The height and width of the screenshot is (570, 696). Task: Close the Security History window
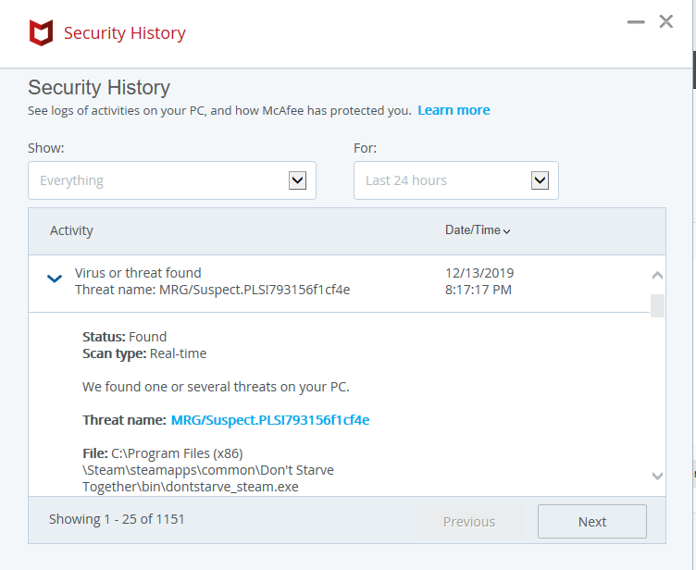point(665,21)
